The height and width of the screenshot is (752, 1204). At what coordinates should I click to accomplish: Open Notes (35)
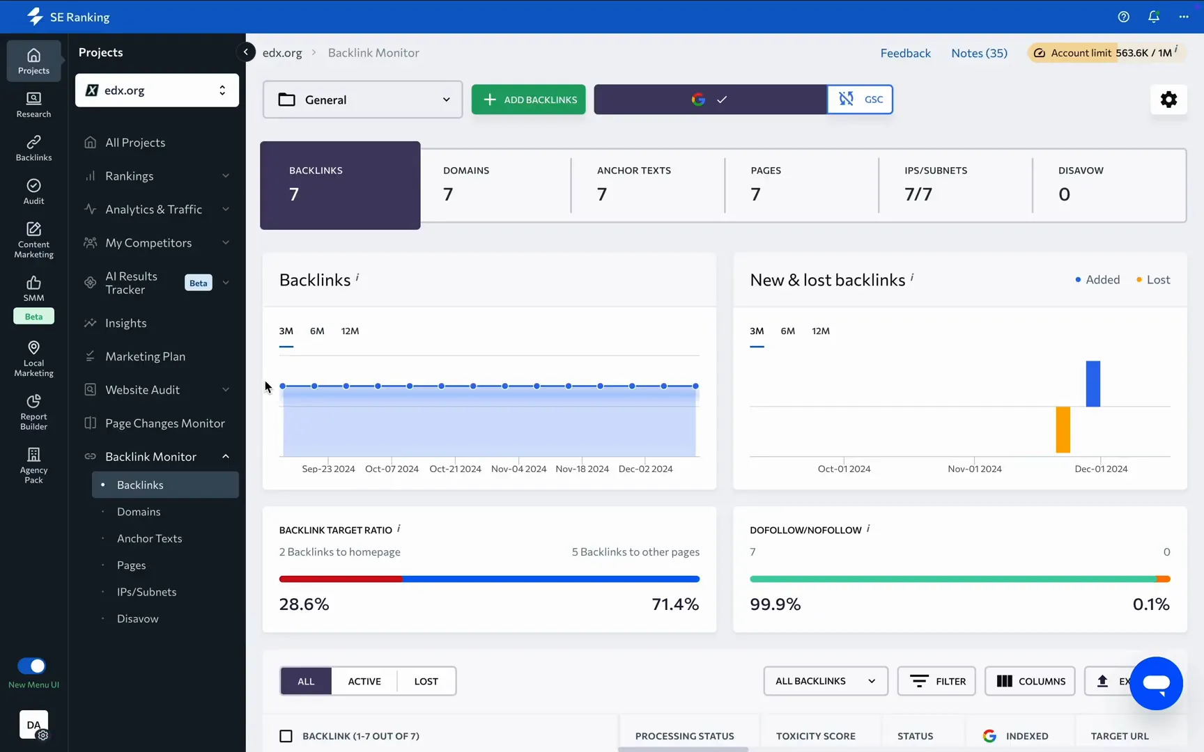click(978, 52)
